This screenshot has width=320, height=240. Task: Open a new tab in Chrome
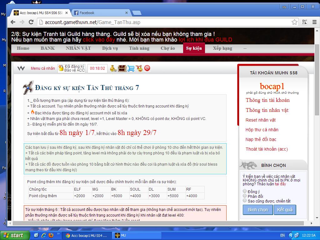click(x=137, y=13)
